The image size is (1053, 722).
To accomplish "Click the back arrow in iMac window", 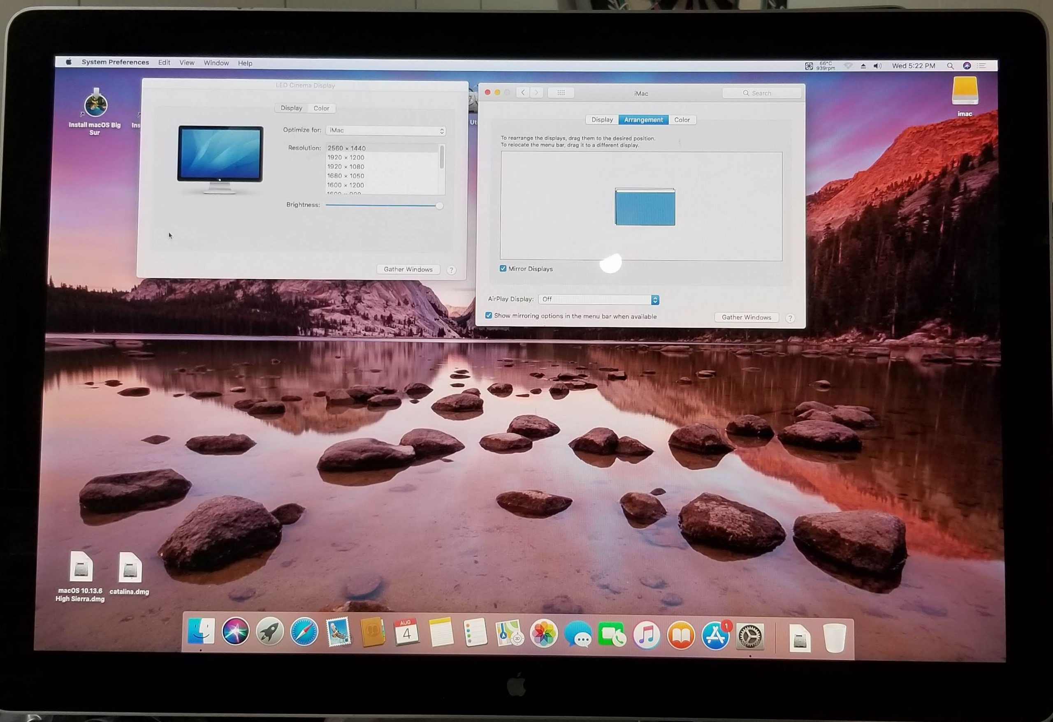I will point(523,93).
